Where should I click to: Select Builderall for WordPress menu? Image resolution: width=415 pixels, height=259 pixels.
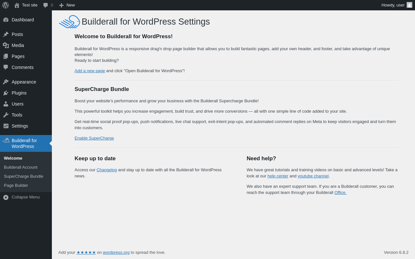[x=26, y=143]
